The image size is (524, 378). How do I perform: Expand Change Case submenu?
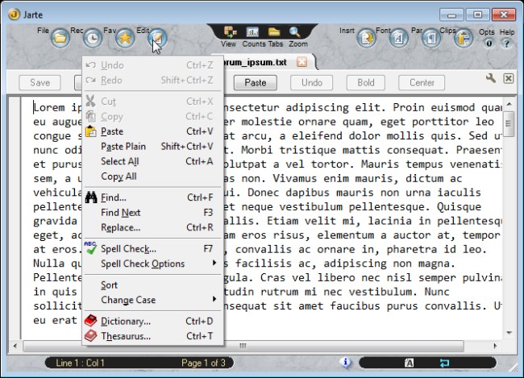click(x=152, y=300)
